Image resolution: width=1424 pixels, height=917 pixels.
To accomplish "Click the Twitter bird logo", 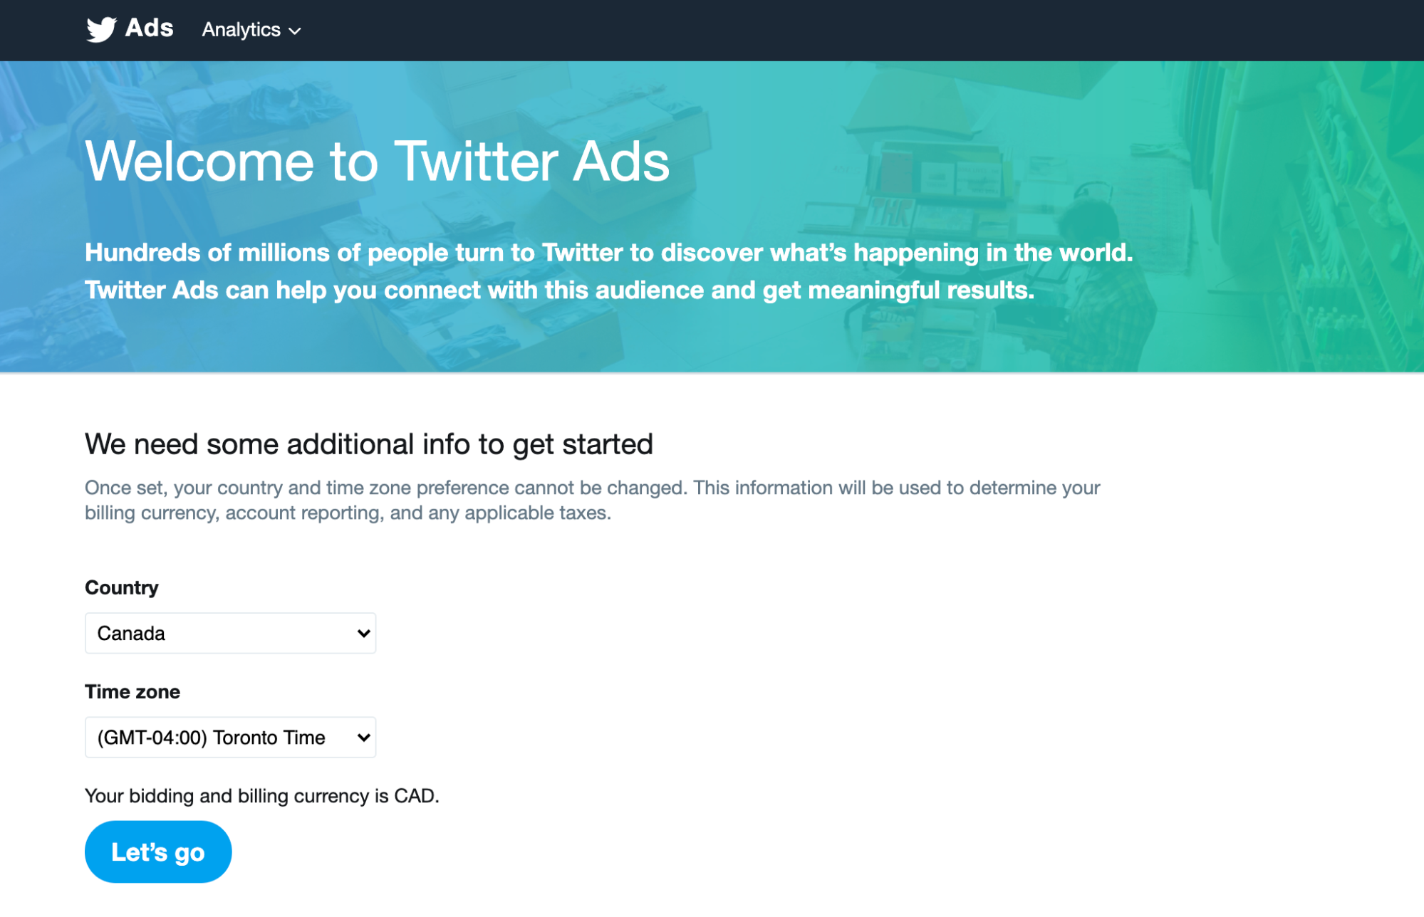I will click(101, 29).
